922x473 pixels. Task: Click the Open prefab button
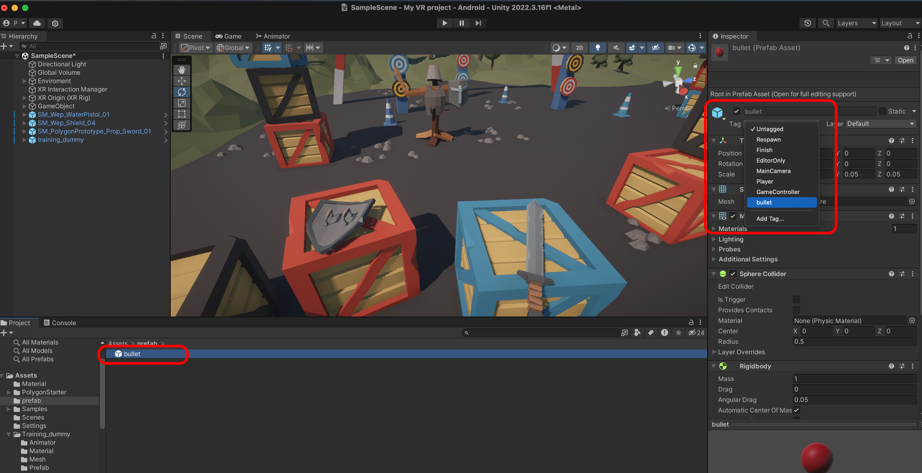905,60
